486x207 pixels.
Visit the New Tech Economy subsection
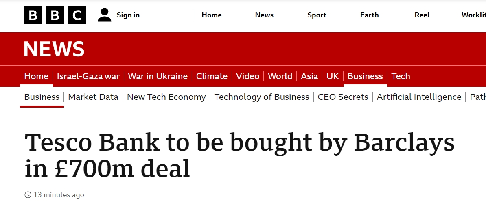click(x=166, y=97)
